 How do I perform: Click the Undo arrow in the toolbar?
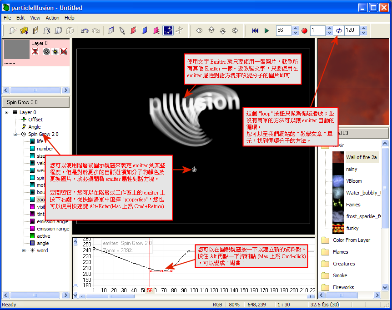tap(85, 30)
